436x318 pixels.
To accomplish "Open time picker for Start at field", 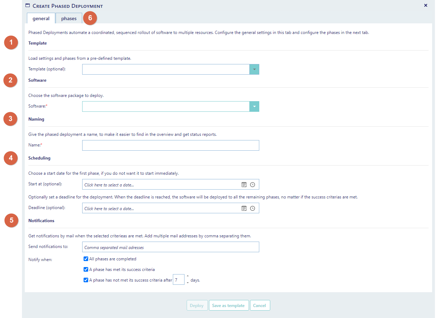I will (x=253, y=185).
